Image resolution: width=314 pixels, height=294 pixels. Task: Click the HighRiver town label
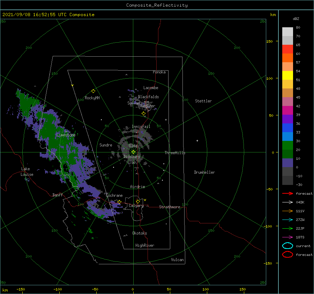(x=145, y=245)
